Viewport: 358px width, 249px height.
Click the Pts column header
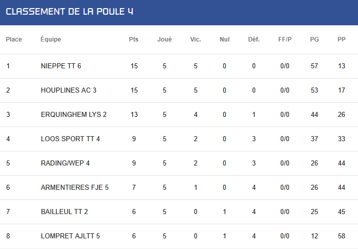(134, 39)
